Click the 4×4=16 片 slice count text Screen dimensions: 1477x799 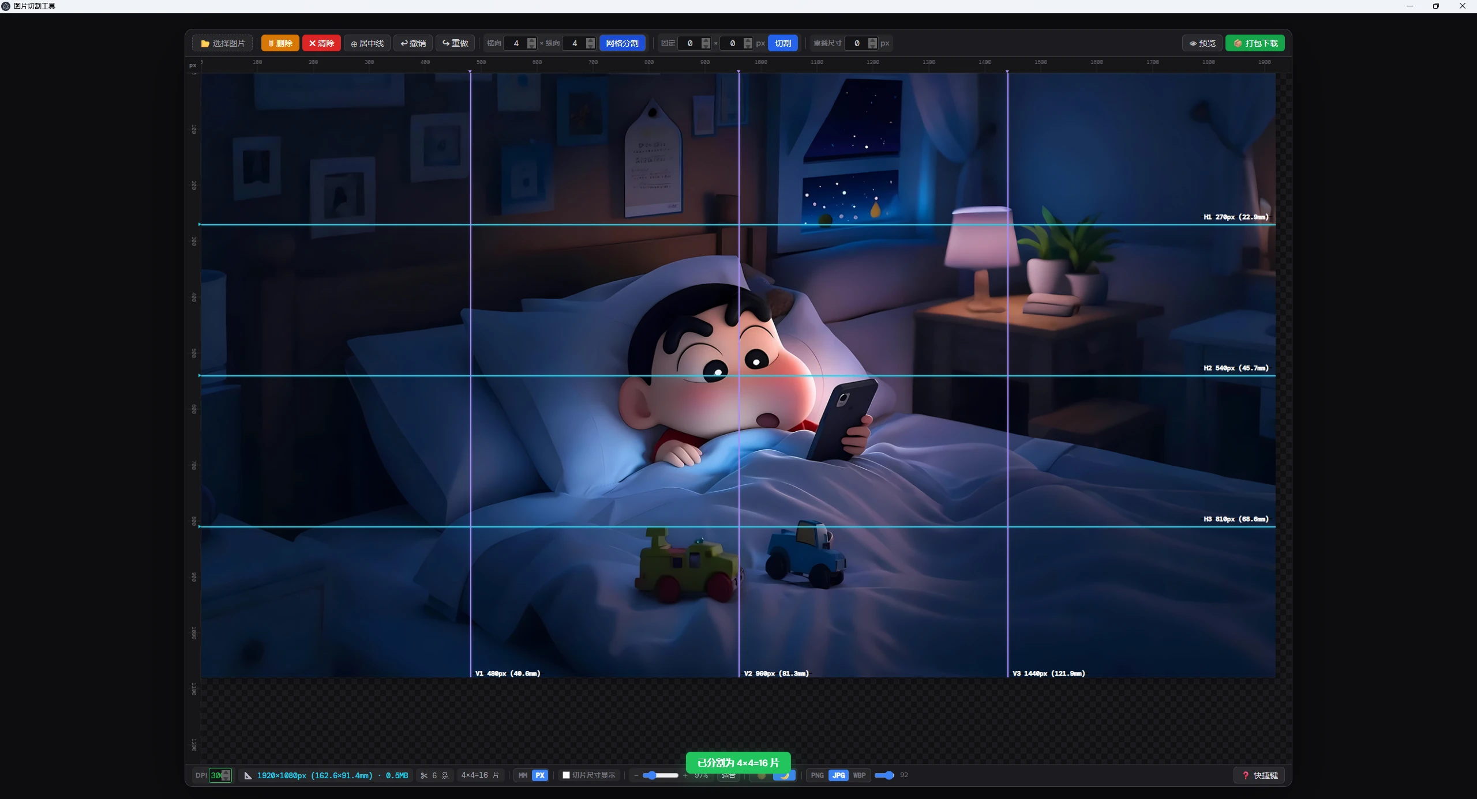pyautogui.click(x=480, y=775)
